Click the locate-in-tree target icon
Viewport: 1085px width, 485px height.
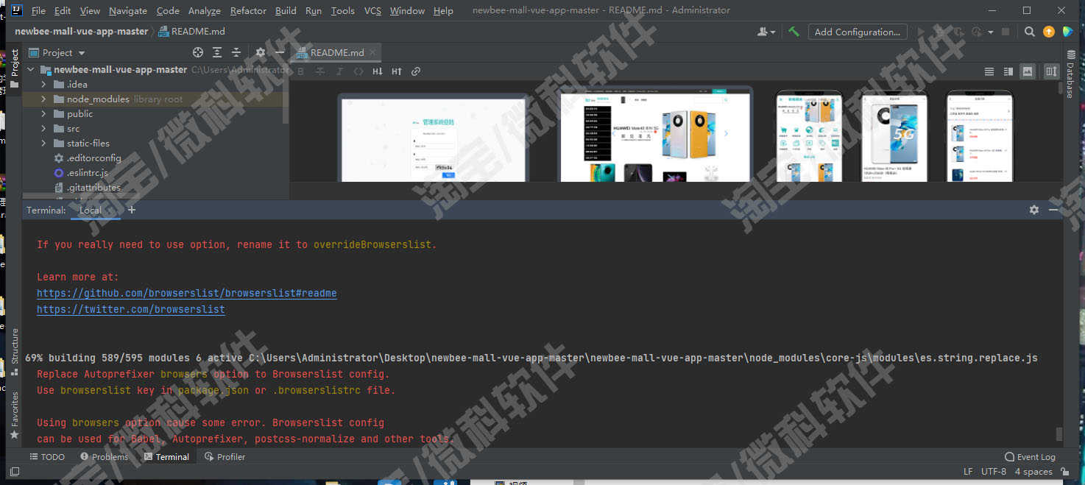pos(197,52)
